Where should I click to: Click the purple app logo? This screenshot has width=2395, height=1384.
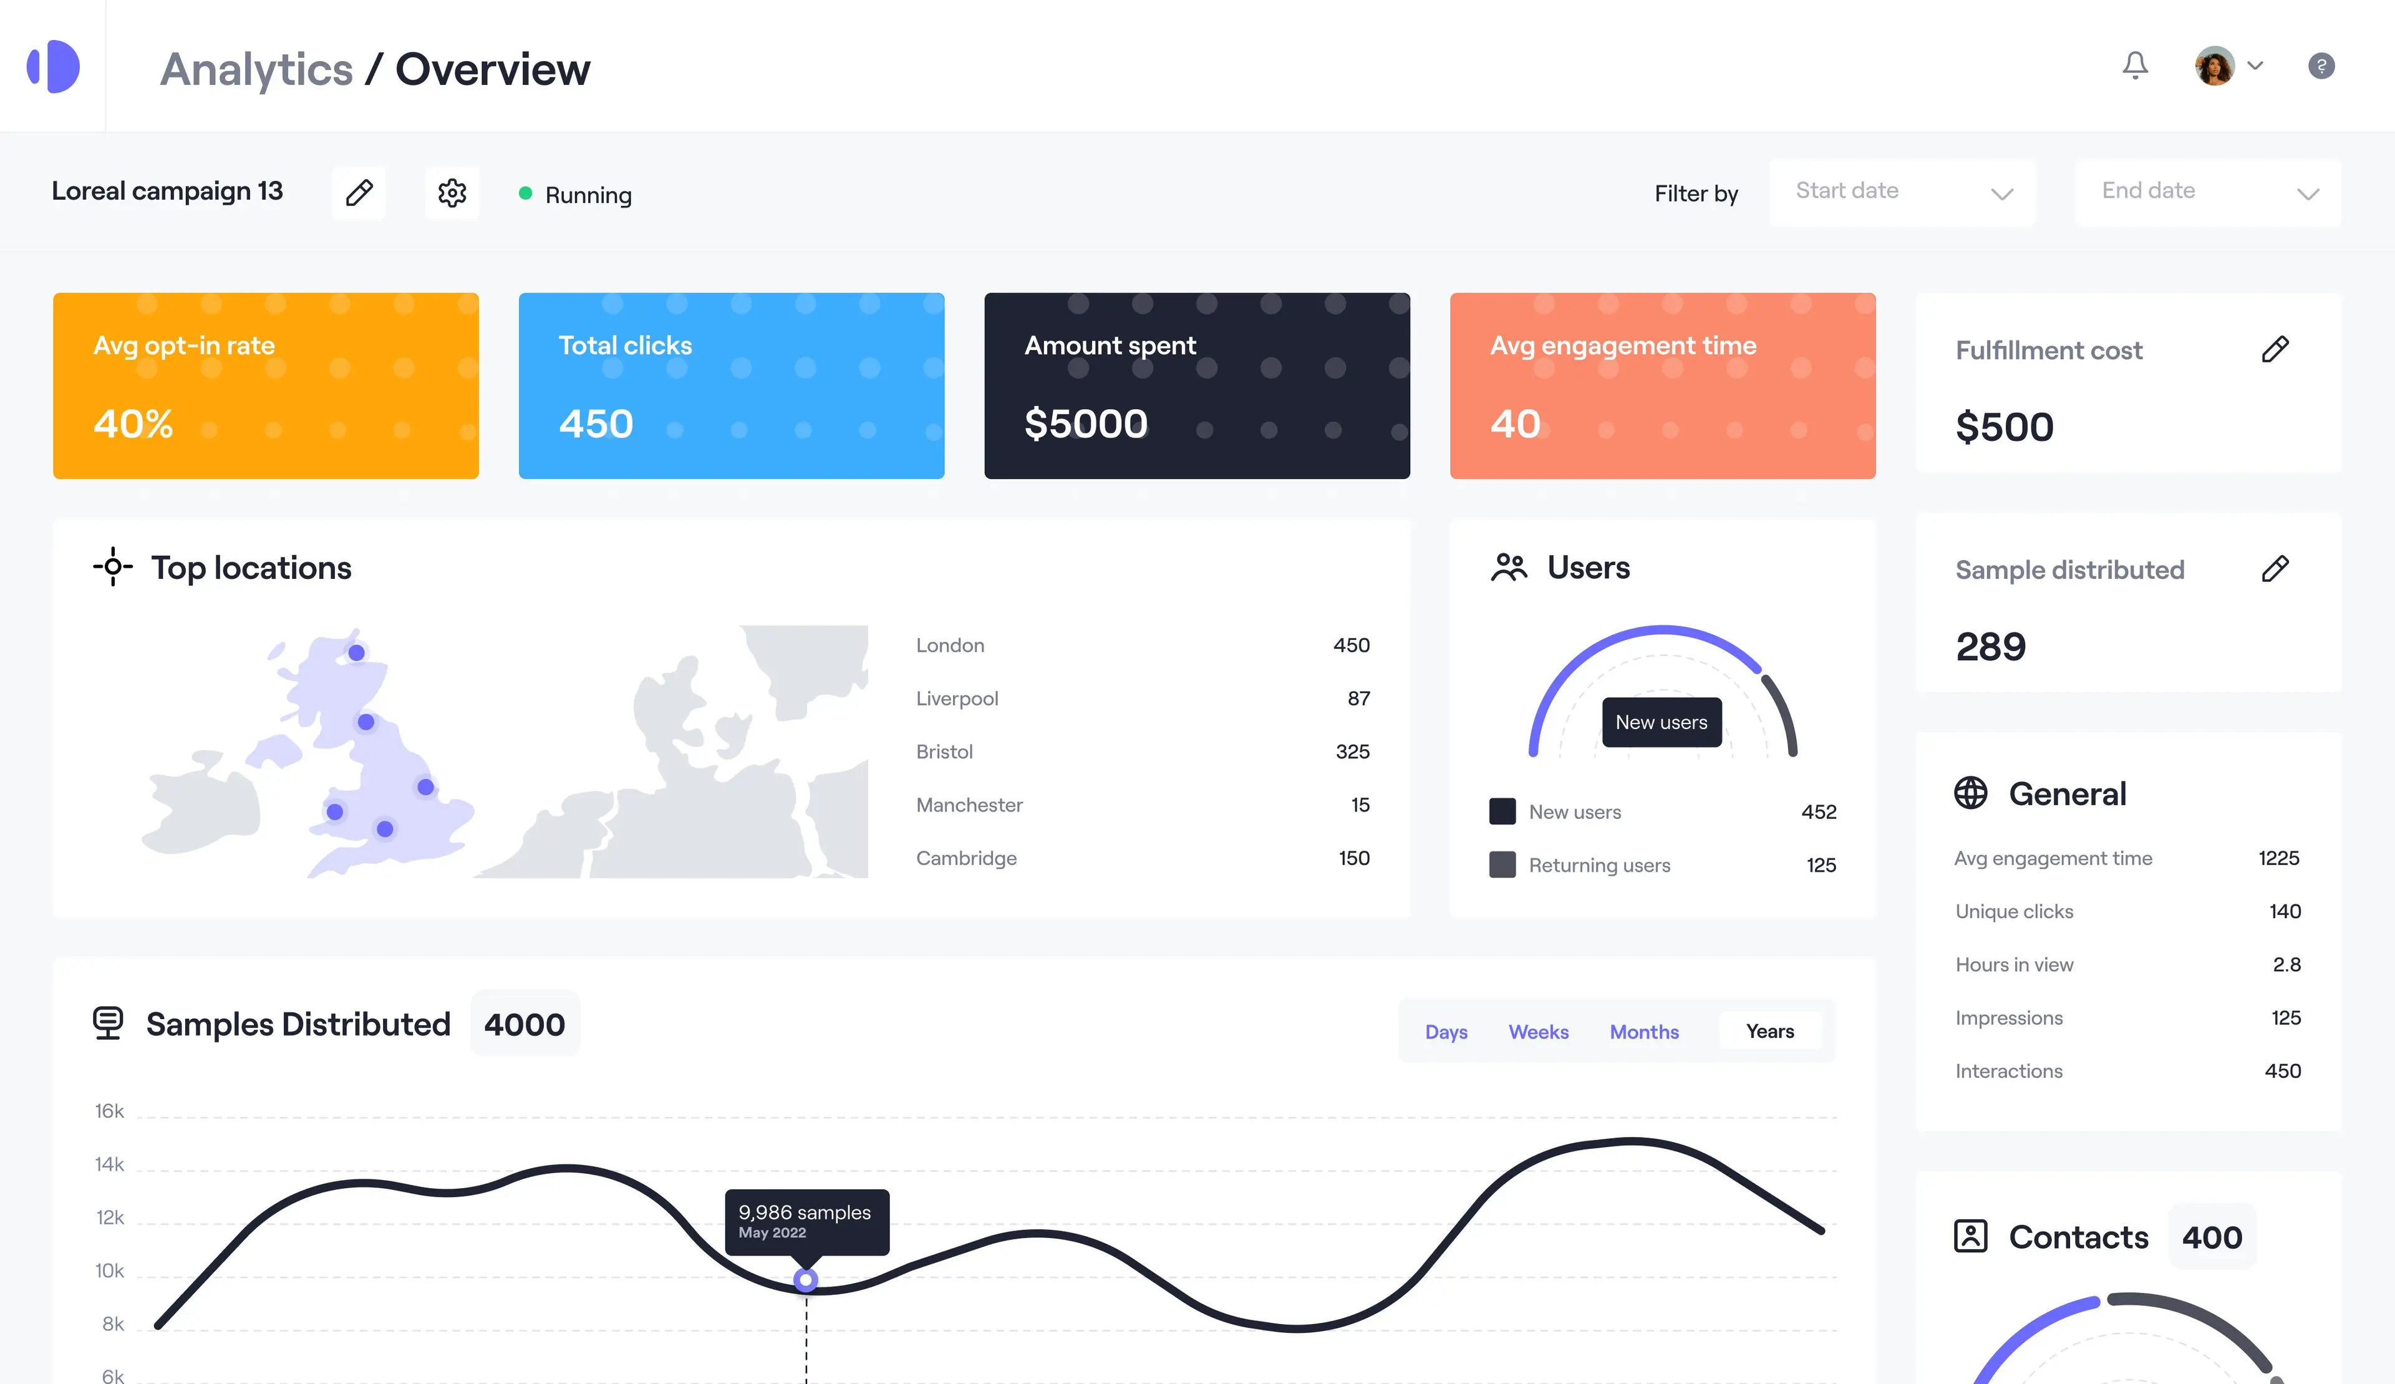tap(53, 67)
